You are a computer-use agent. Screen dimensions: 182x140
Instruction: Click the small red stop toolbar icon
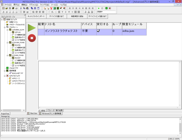(110, 8)
